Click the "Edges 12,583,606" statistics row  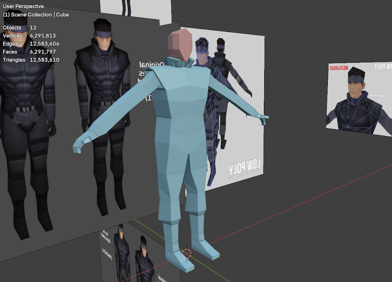tap(31, 44)
